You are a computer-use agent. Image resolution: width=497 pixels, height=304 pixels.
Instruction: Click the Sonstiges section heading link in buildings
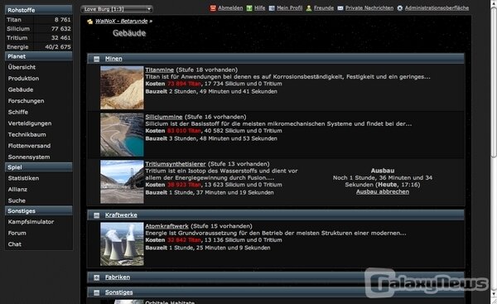click(x=118, y=292)
